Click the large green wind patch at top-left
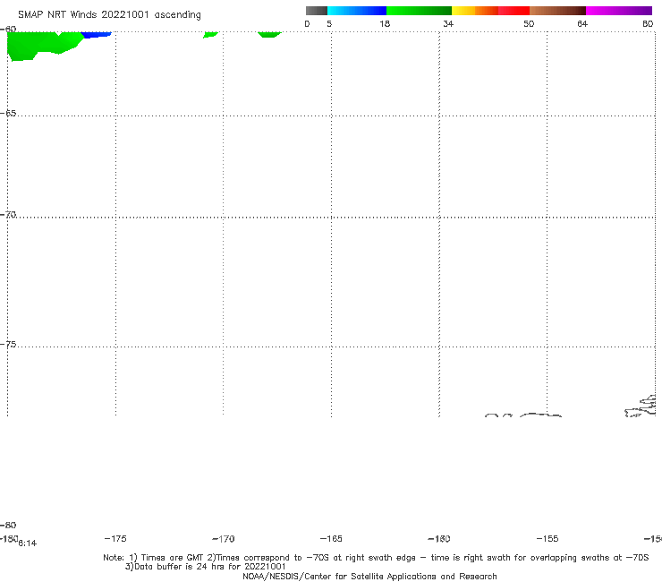Screen dimensions: 662x582 (40, 44)
